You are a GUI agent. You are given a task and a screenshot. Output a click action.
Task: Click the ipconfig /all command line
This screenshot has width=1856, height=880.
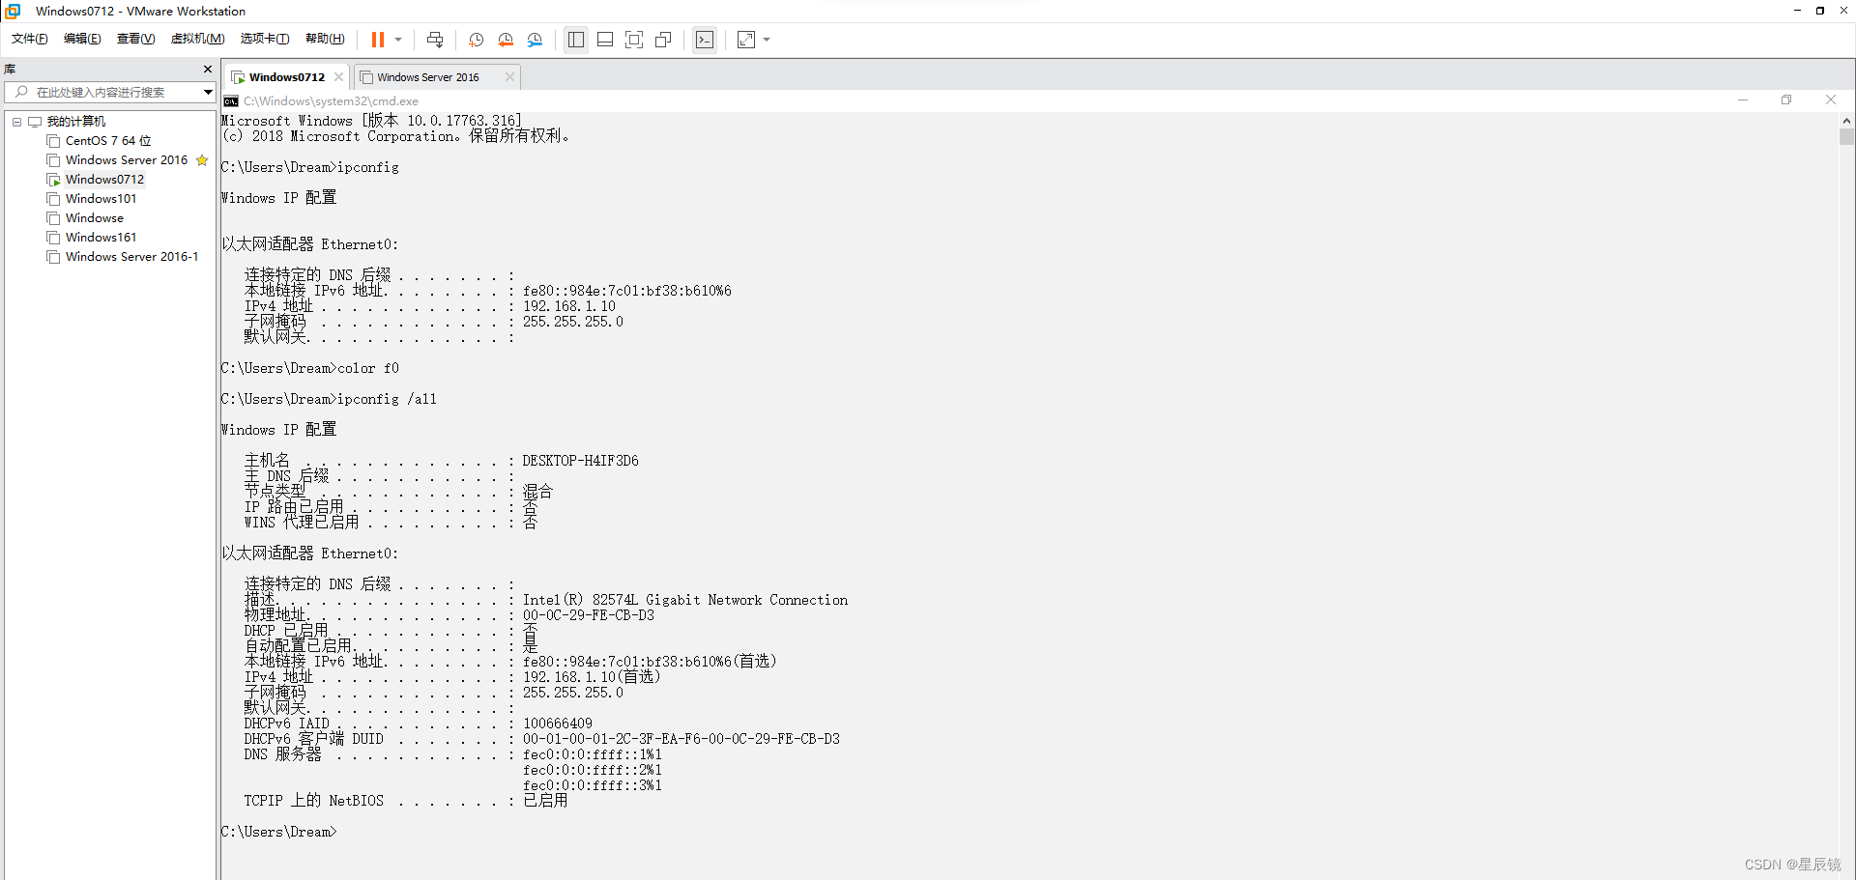[x=329, y=399]
